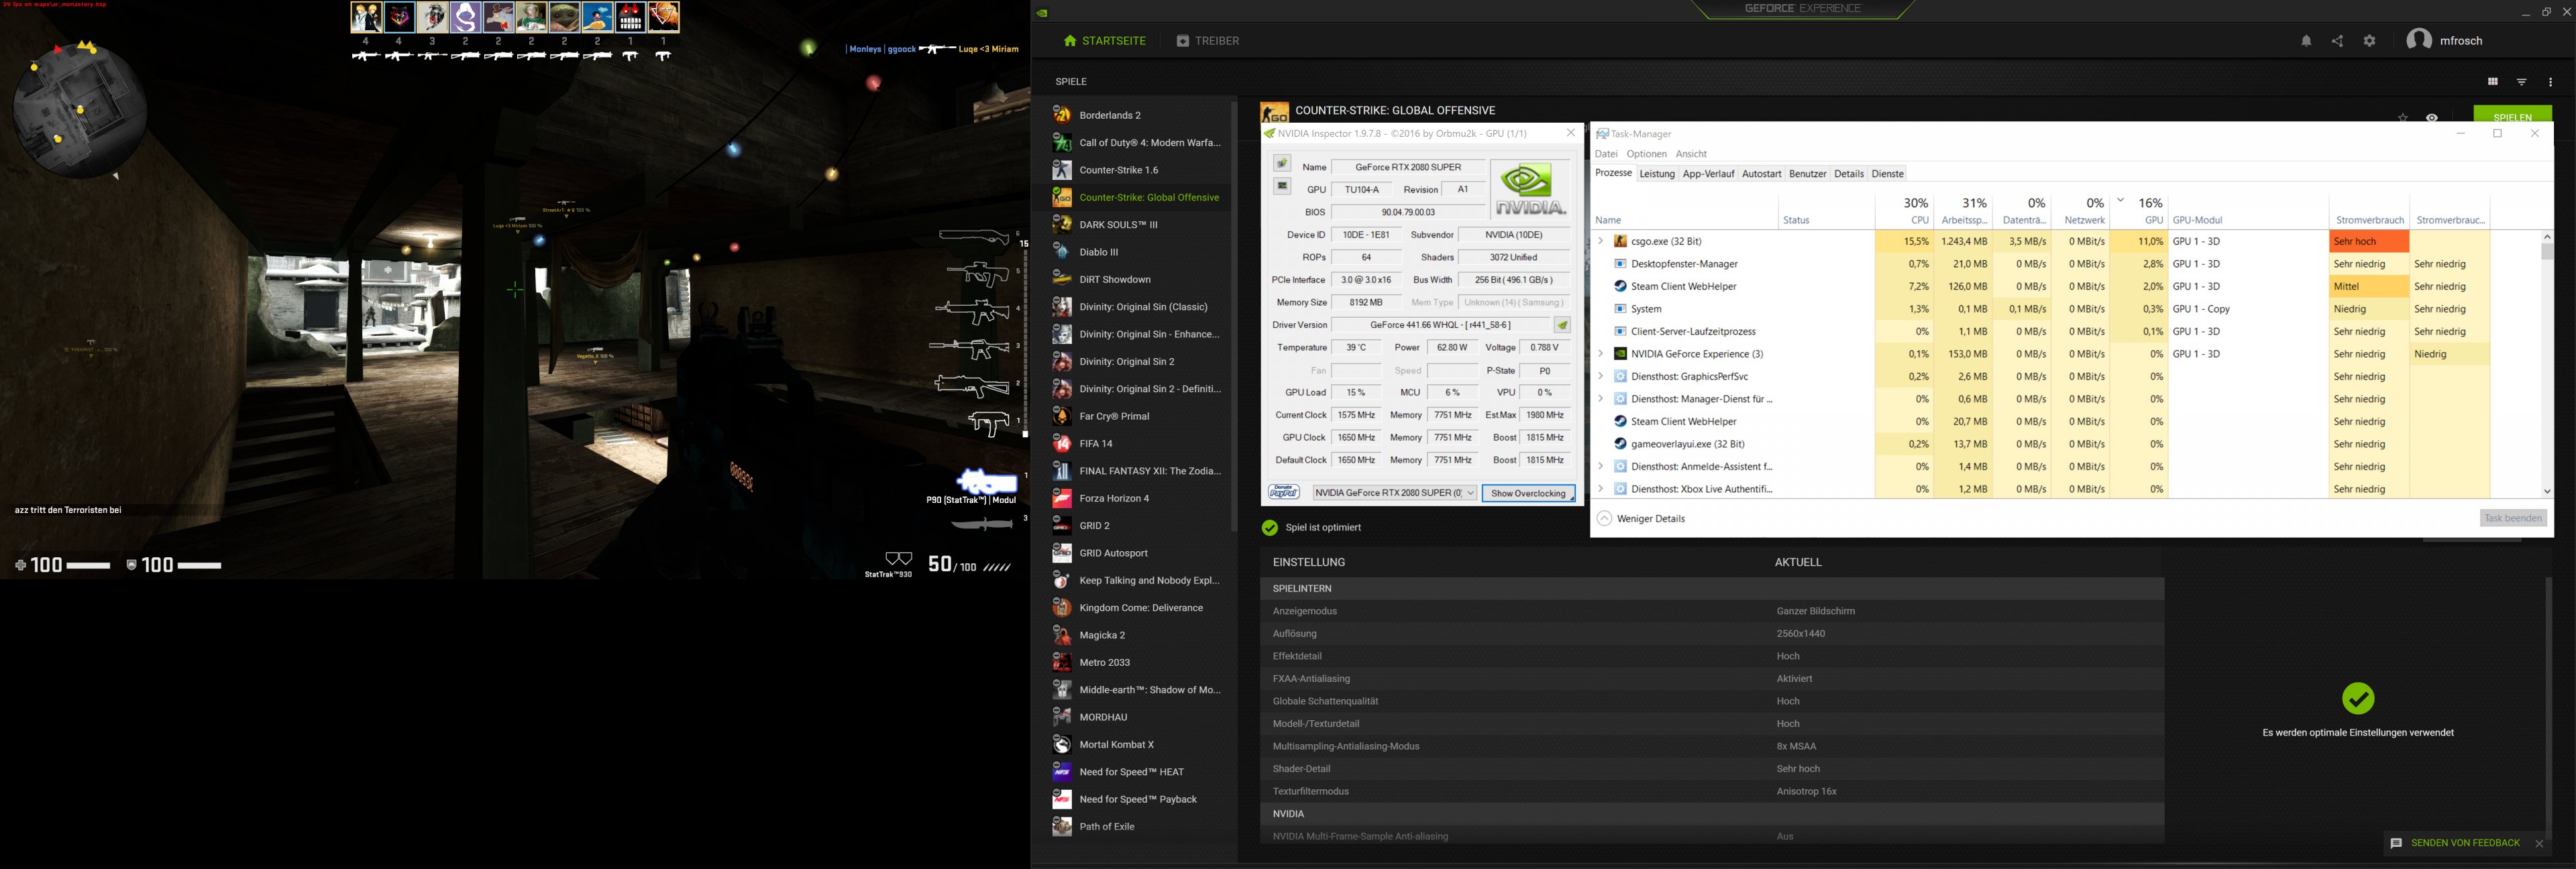The image size is (2576, 869).
Task: Open GeForce Experience settings gear
Action: pyautogui.click(x=2369, y=41)
